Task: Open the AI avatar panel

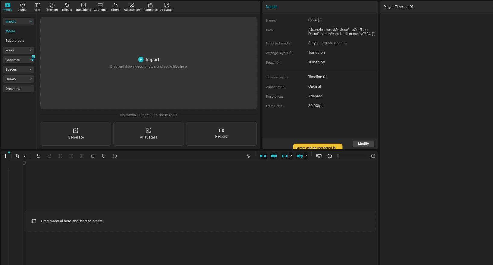Action: 167,7
